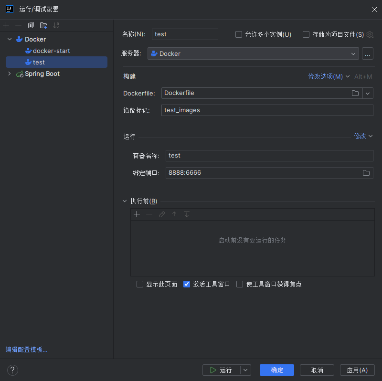Enable the allow multiple instances checkbox
382x381 pixels.
[239, 34]
